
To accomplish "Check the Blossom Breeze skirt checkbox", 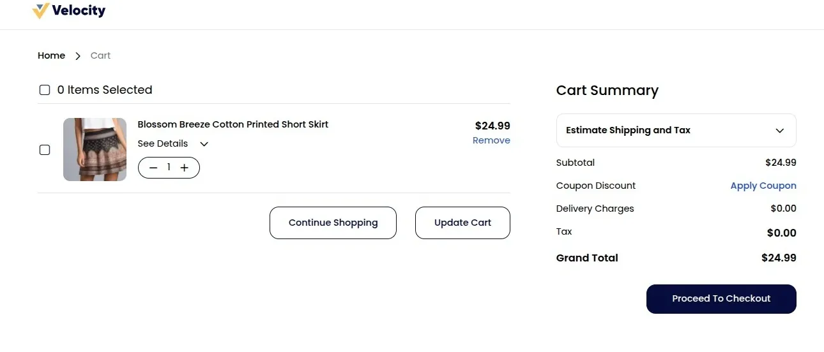I will pyautogui.click(x=45, y=150).
